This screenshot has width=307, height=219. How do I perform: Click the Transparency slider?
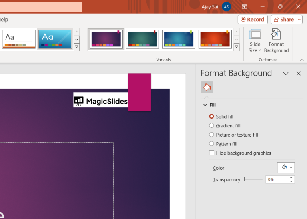[253, 179]
